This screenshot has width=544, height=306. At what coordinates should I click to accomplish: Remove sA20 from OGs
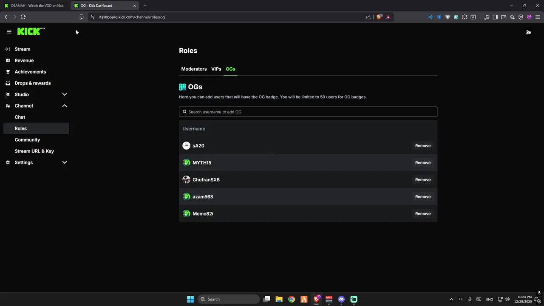(x=423, y=146)
